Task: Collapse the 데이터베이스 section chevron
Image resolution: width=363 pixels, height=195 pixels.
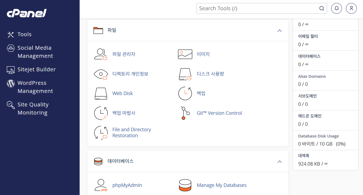Action: click(x=280, y=162)
